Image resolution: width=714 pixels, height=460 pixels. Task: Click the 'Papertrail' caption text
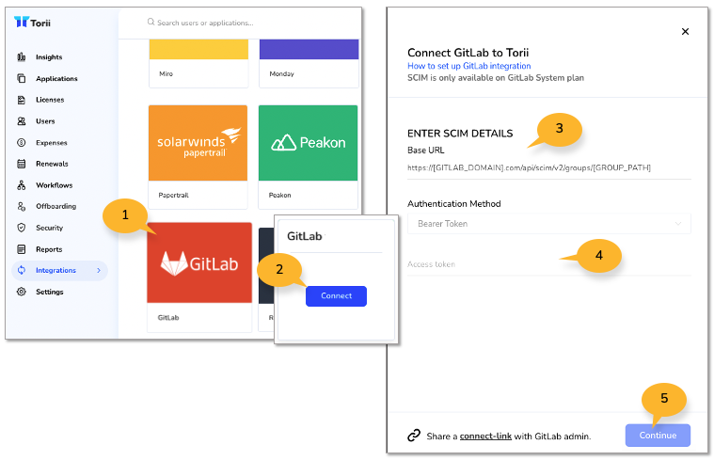(x=173, y=195)
